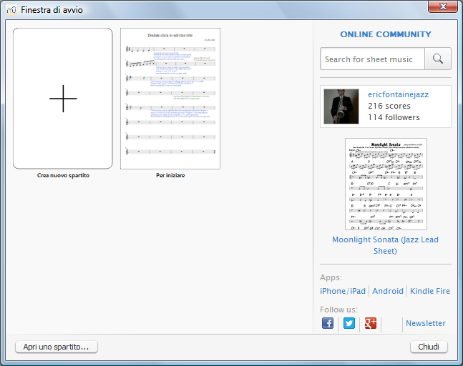The image size is (463, 366).
Task: Open the ericfontainejazz username link
Action: [x=398, y=94]
